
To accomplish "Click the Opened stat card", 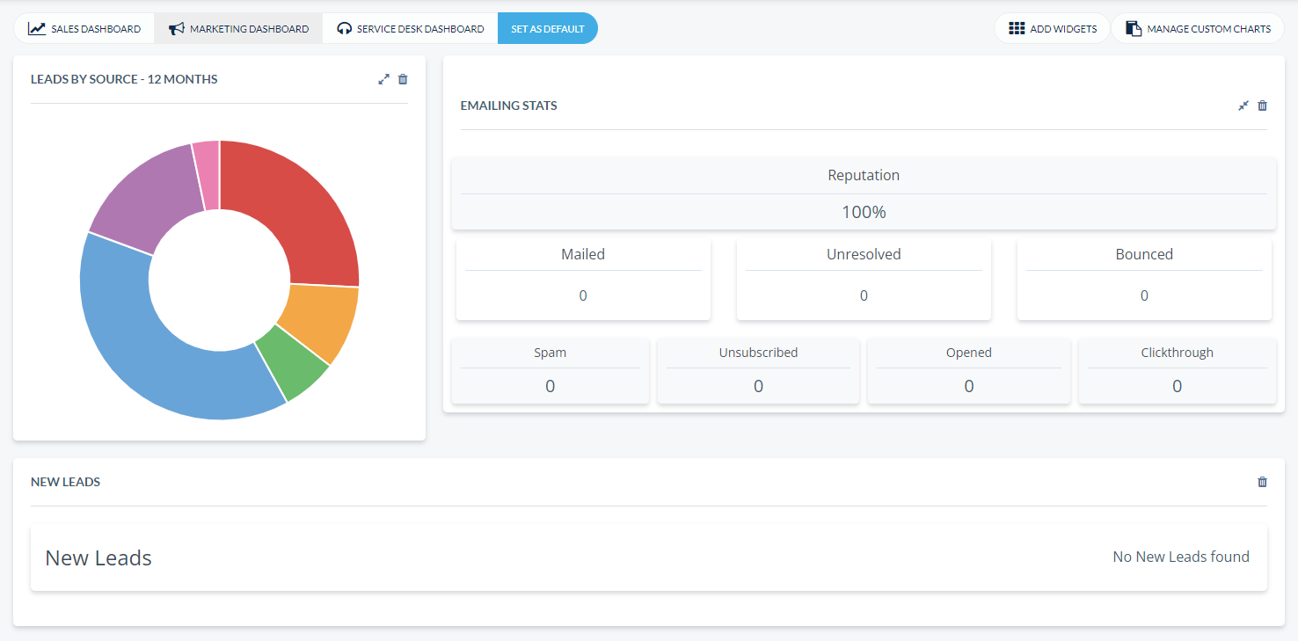I will pos(969,371).
